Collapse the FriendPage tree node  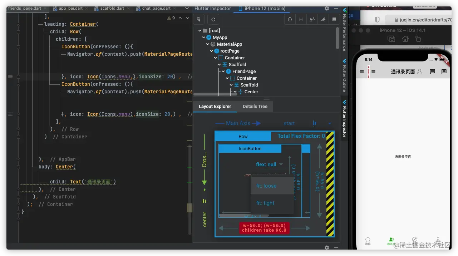223,72
